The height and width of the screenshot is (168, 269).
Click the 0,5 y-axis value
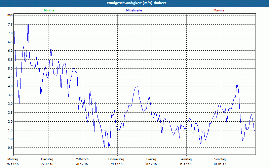[x=10, y=148]
